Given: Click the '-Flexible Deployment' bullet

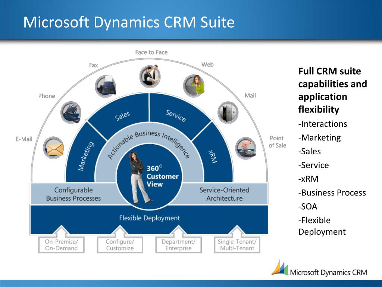Looking at the screenshot, I should click(x=322, y=226).
